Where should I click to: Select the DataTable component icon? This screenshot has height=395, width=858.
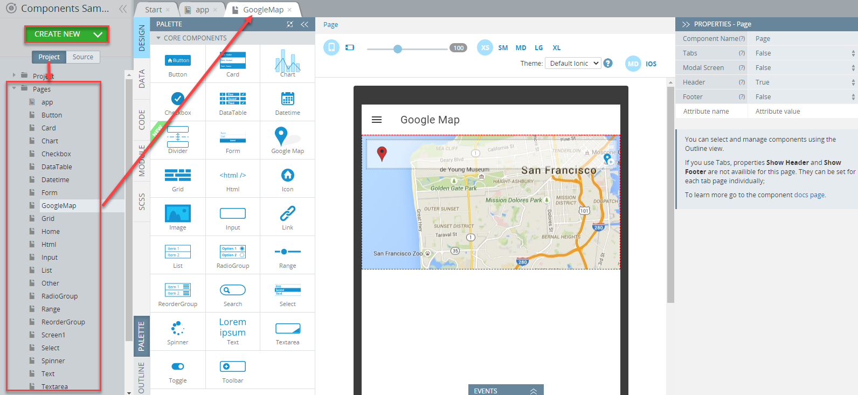coord(233,99)
